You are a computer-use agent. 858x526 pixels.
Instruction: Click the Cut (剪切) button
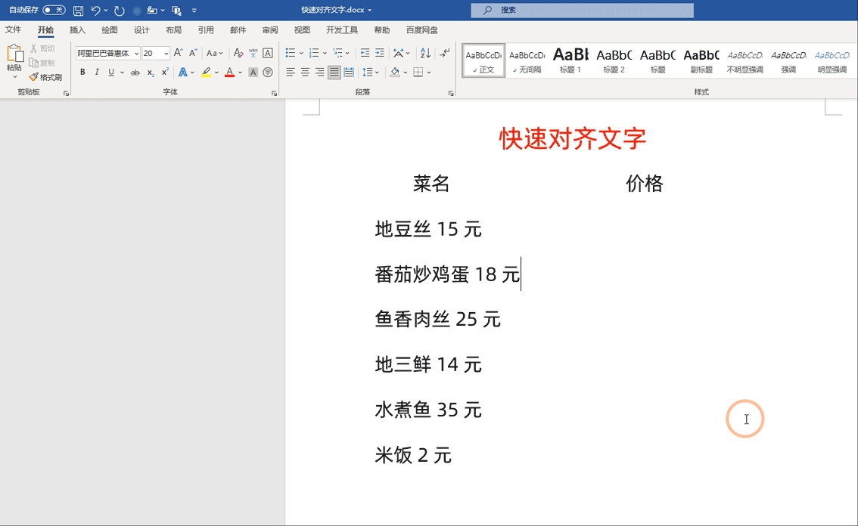pos(42,48)
